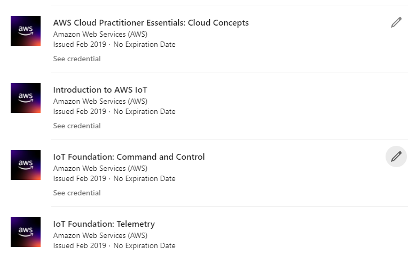408x255 pixels.
Task: See credential for Command and Control
Action: 77,193
